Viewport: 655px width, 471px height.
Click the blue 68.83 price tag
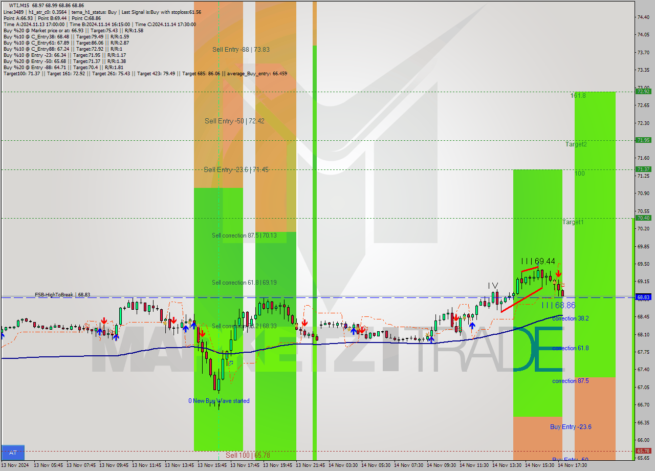tap(643, 297)
